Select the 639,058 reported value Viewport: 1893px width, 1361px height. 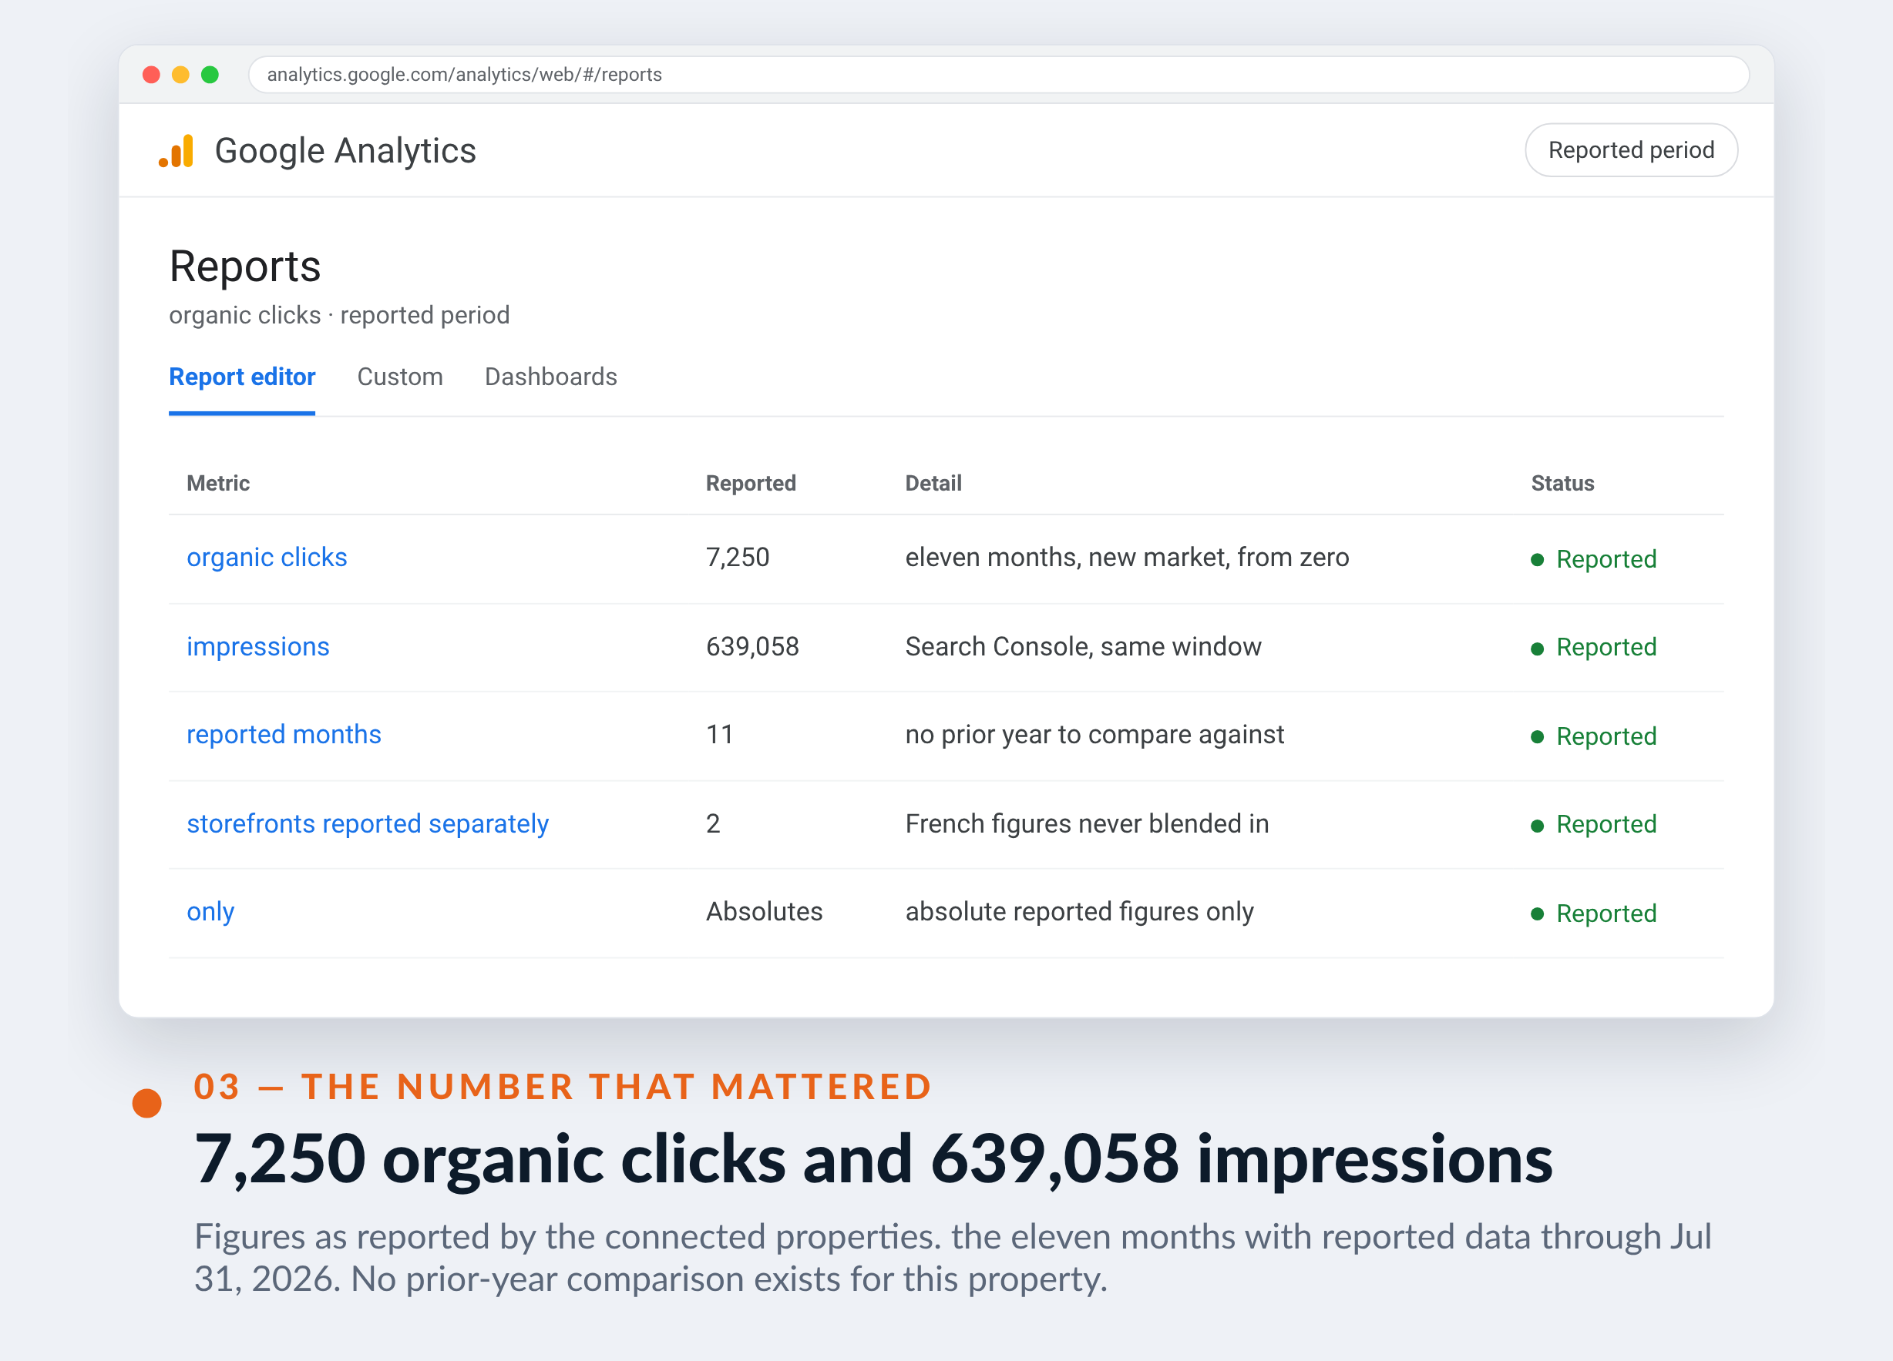[x=752, y=646]
